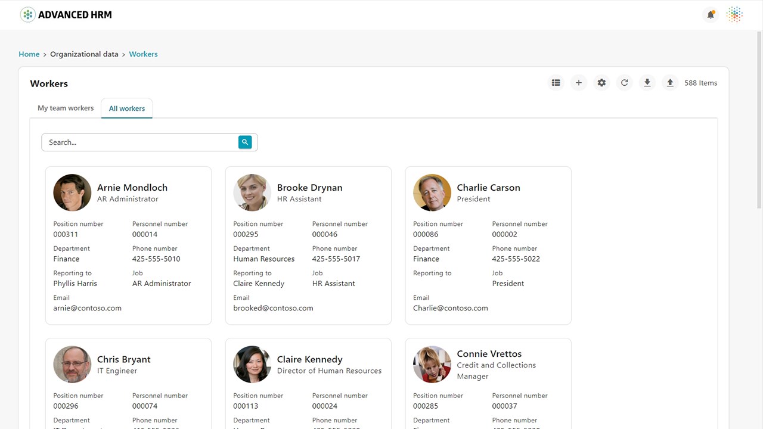This screenshot has width=763, height=429.
Task: Click position number 000311
Action: coord(66,235)
